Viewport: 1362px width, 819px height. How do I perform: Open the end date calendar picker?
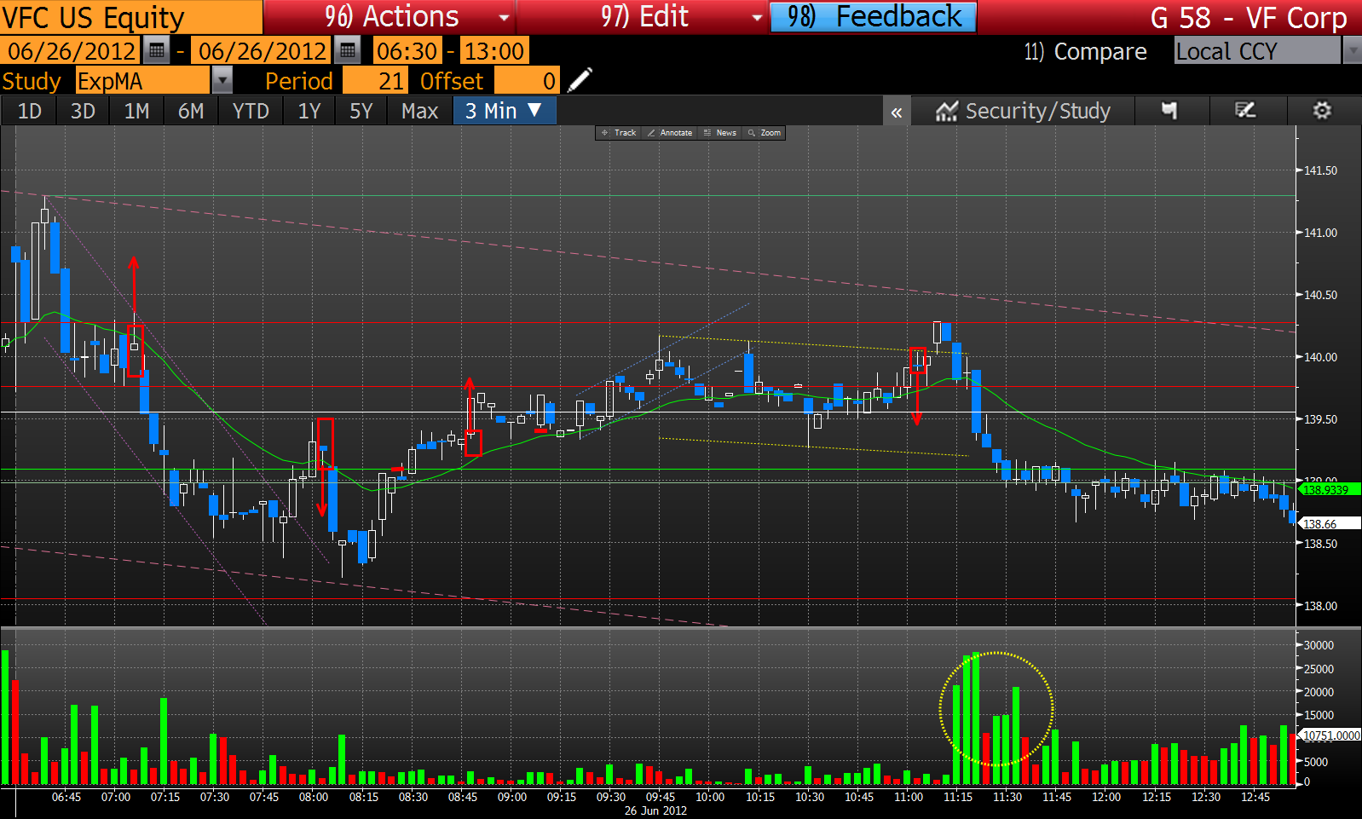348,51
